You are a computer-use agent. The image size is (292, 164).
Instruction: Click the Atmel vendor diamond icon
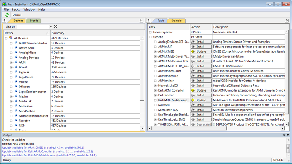click(x=16, y=67)
